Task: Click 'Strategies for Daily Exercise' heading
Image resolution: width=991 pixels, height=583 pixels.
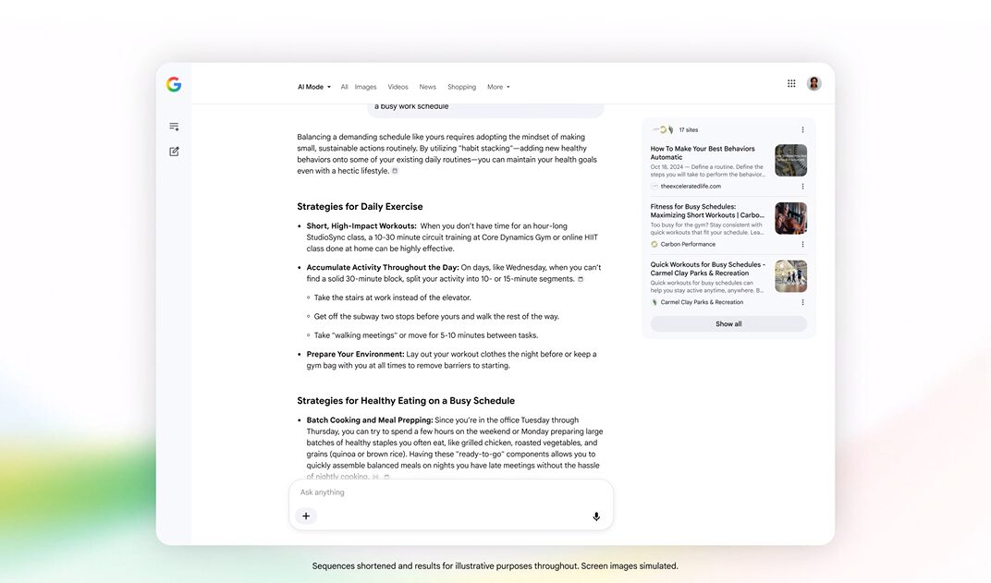Action: tap(360, 207)
